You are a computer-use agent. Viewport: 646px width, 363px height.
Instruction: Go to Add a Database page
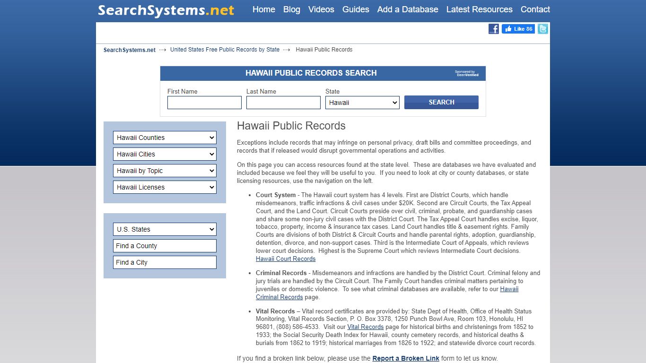click(408, 9)
